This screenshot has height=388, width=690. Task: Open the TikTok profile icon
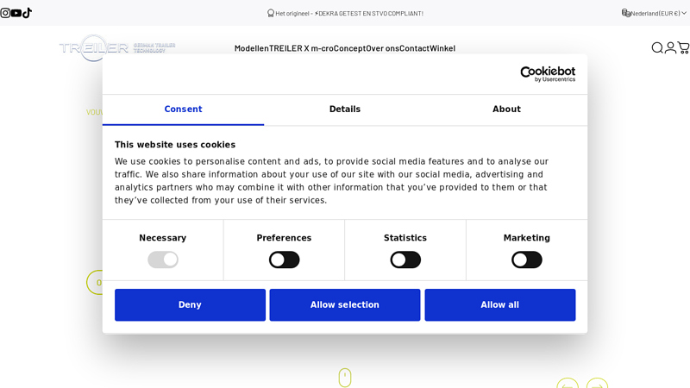(27, 13)
